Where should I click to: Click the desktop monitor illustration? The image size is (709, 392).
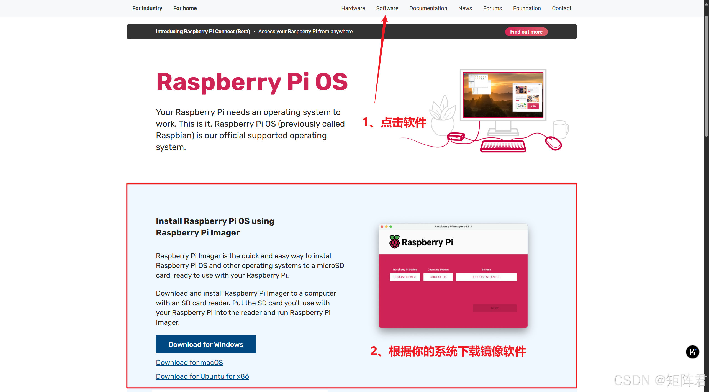[x=503, y=95]
